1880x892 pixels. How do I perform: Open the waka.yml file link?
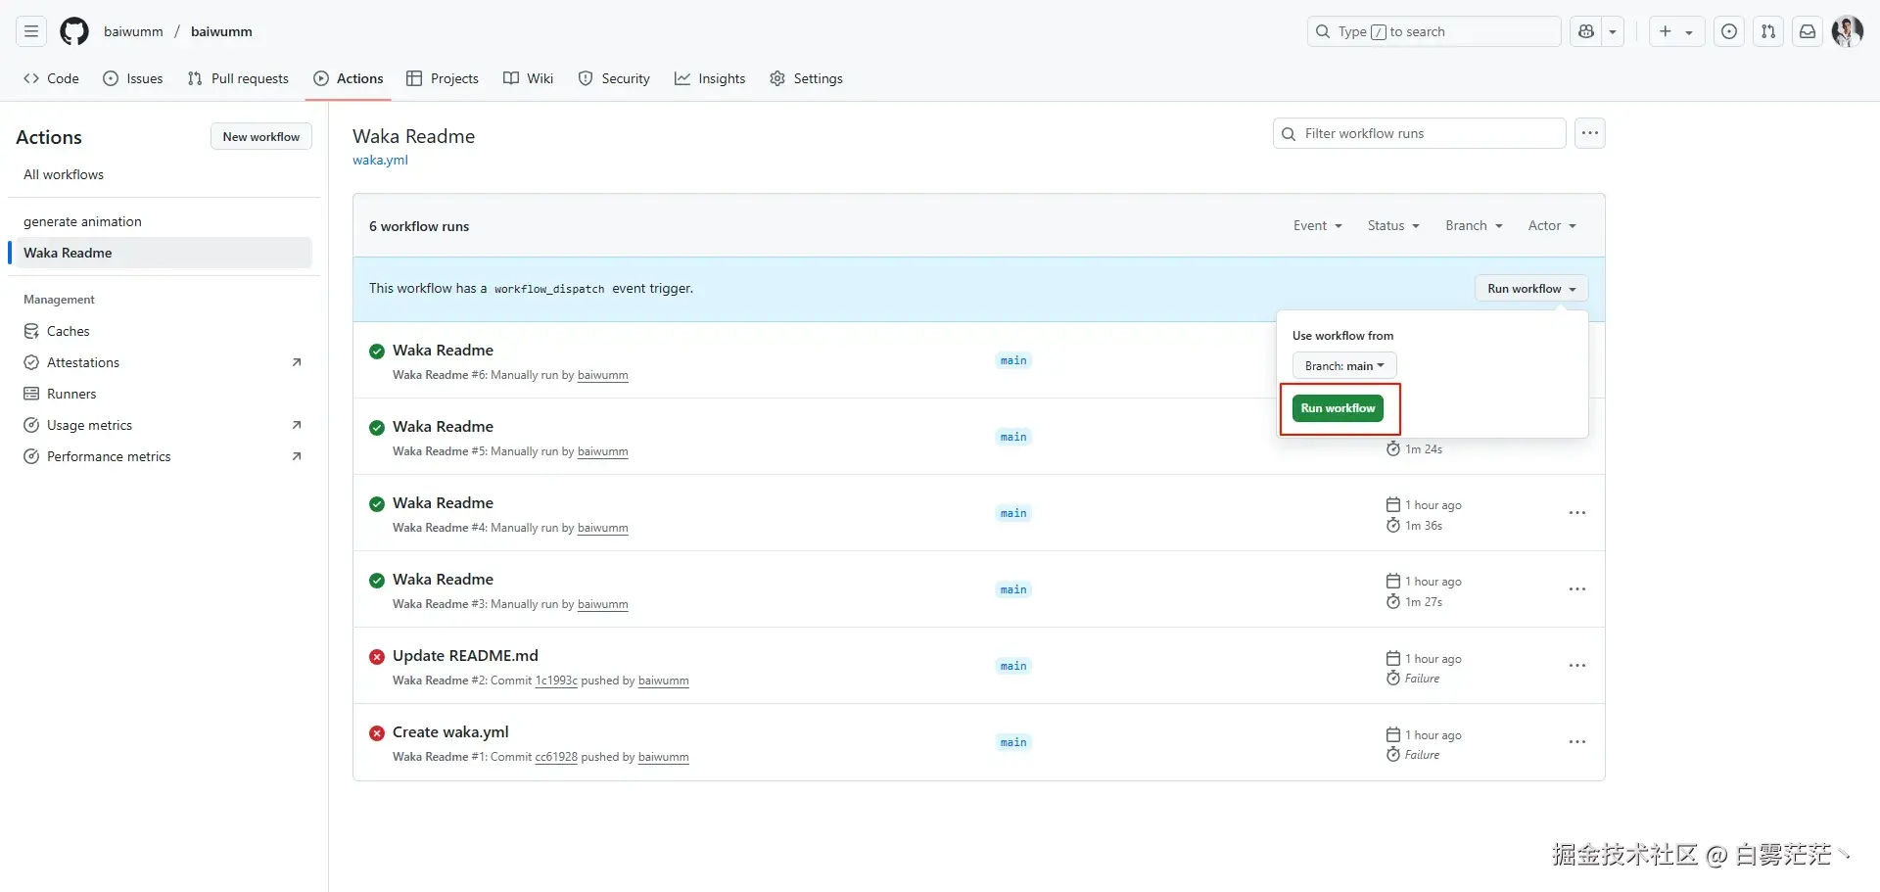[x=380, y=161]
